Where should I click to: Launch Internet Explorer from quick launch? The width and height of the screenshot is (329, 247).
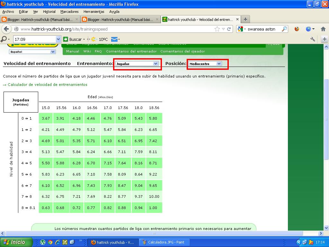(58, 242)
